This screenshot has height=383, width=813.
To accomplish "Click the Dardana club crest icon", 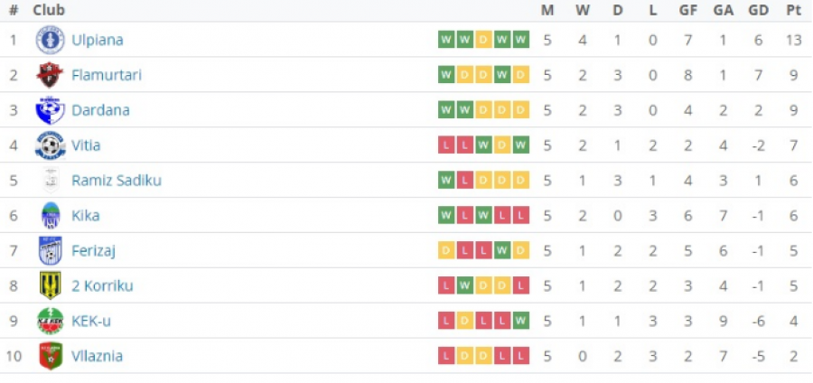I will [51, 110].
